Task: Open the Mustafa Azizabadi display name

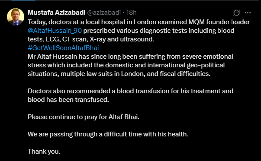Action: pos(56,13)
